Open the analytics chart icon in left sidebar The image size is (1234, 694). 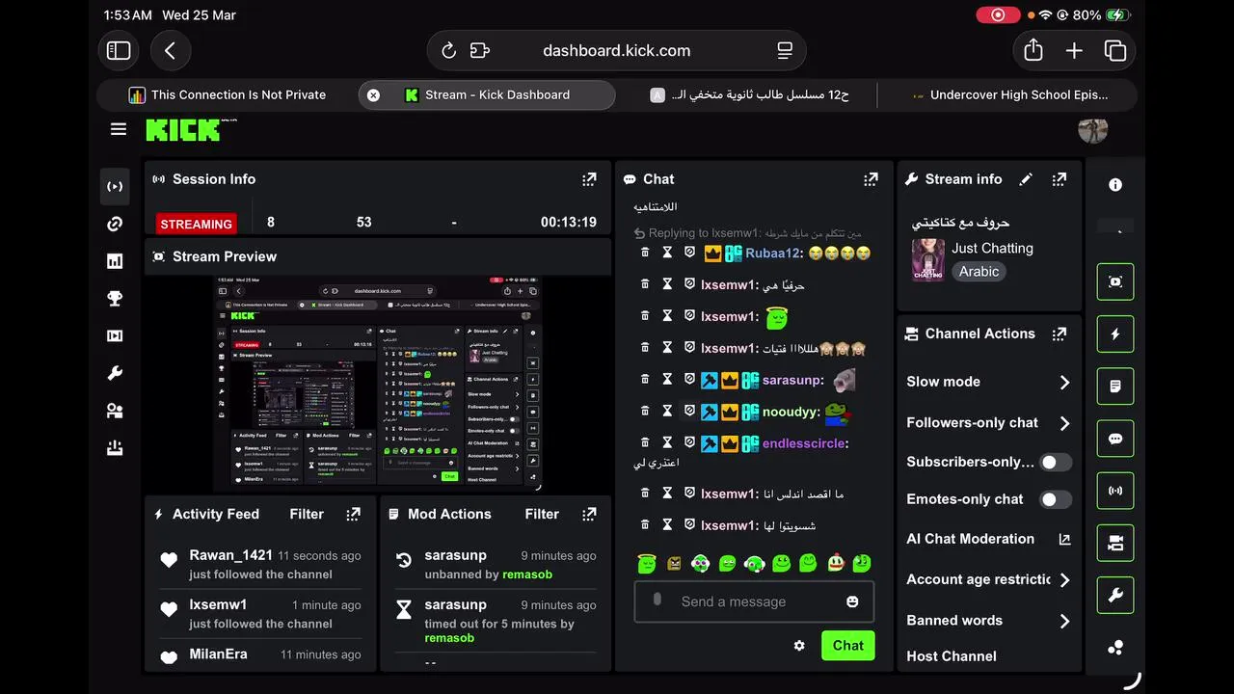pos(115,261)
